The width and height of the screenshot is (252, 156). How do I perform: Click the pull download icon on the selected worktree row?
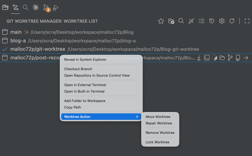pyautogui.click(x=199, y=58)
